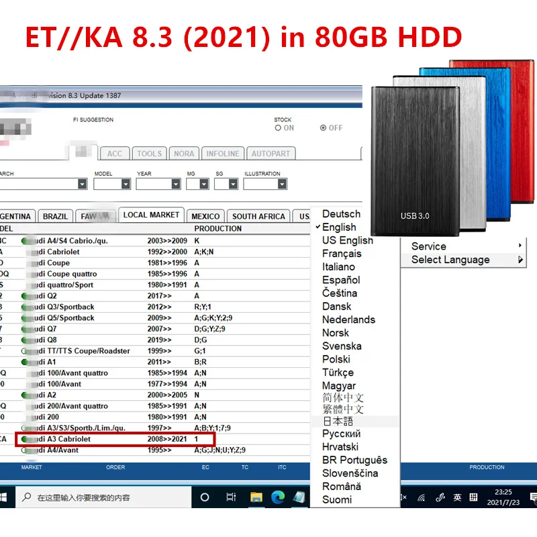Click the green status dot beside A2
The height and width of the screenshot is (537, 537).
click(x=24, y=395)
